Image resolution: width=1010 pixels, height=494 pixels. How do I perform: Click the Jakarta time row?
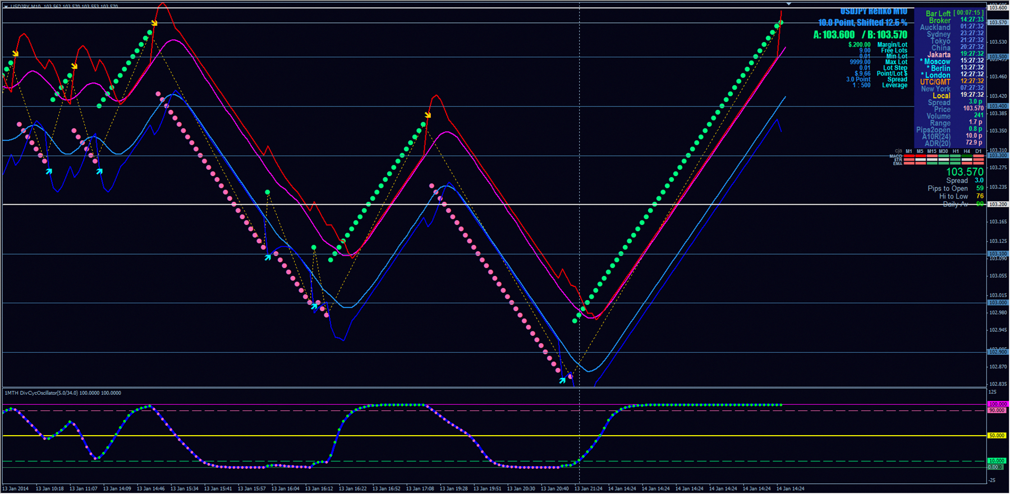point(956,54)
